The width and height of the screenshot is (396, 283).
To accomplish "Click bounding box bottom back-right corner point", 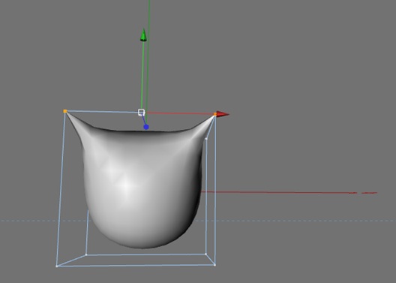I will pos(205,254).
